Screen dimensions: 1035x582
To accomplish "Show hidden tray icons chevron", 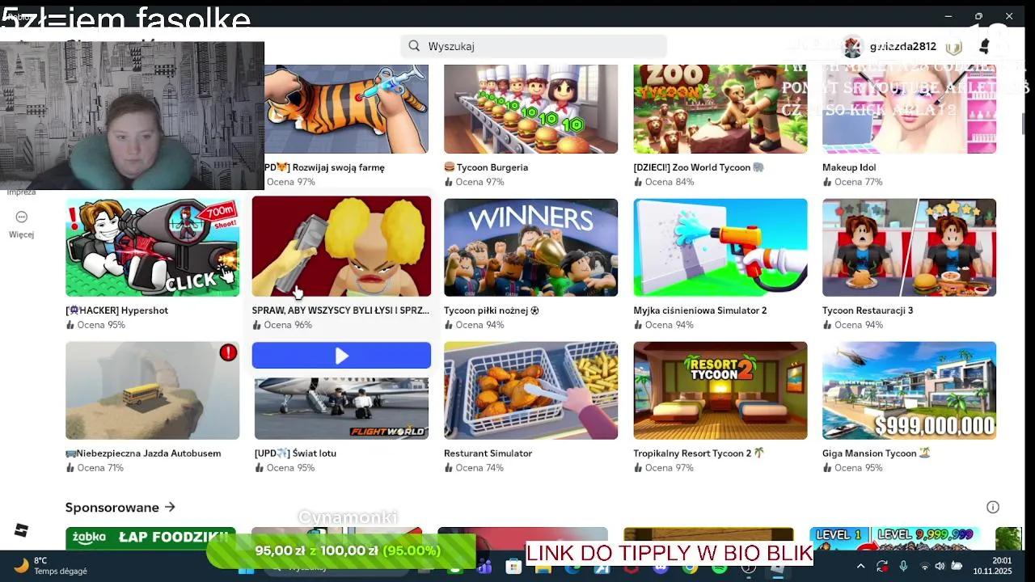I will 860,567.
